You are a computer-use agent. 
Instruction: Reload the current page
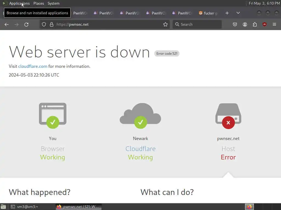tap(26, 24)
